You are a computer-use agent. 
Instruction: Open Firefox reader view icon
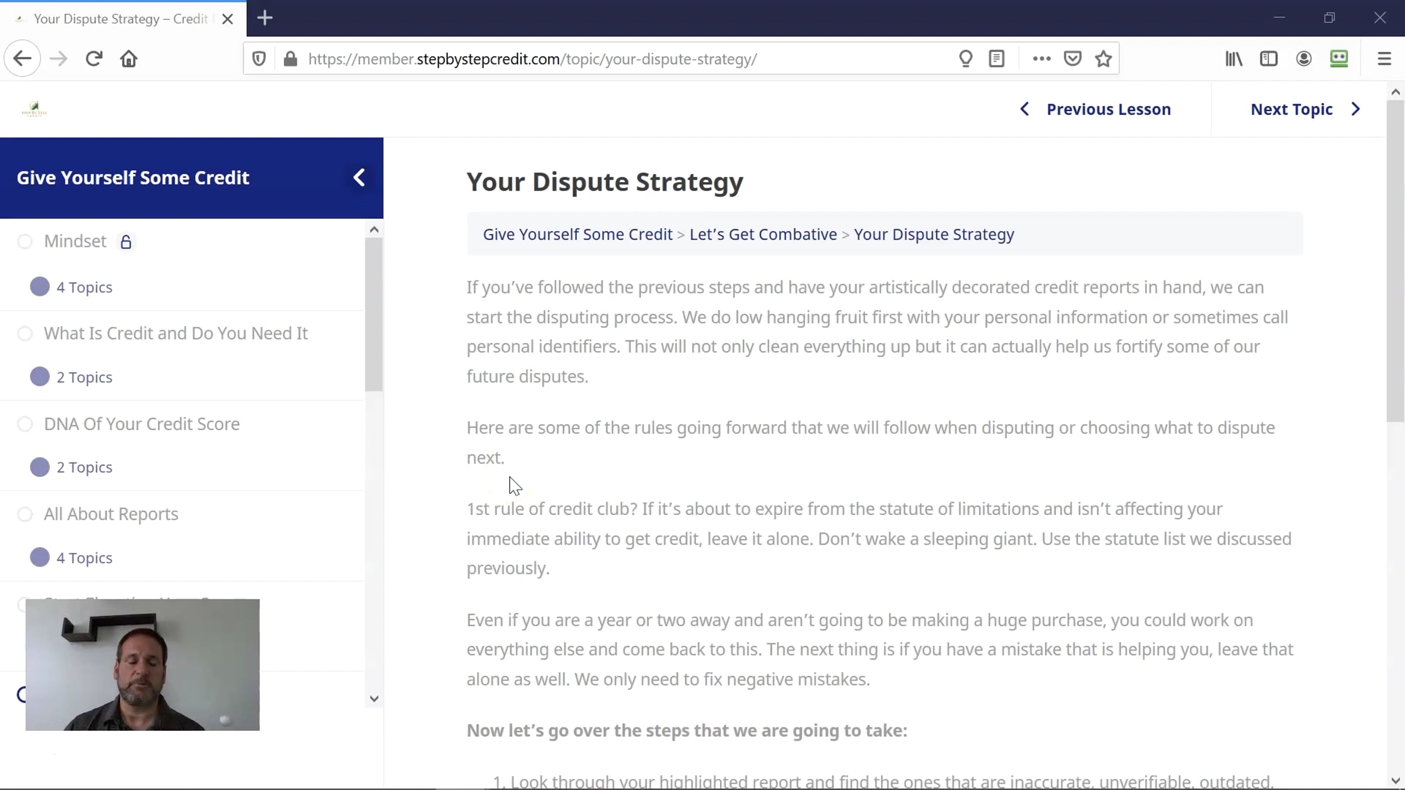996,59
